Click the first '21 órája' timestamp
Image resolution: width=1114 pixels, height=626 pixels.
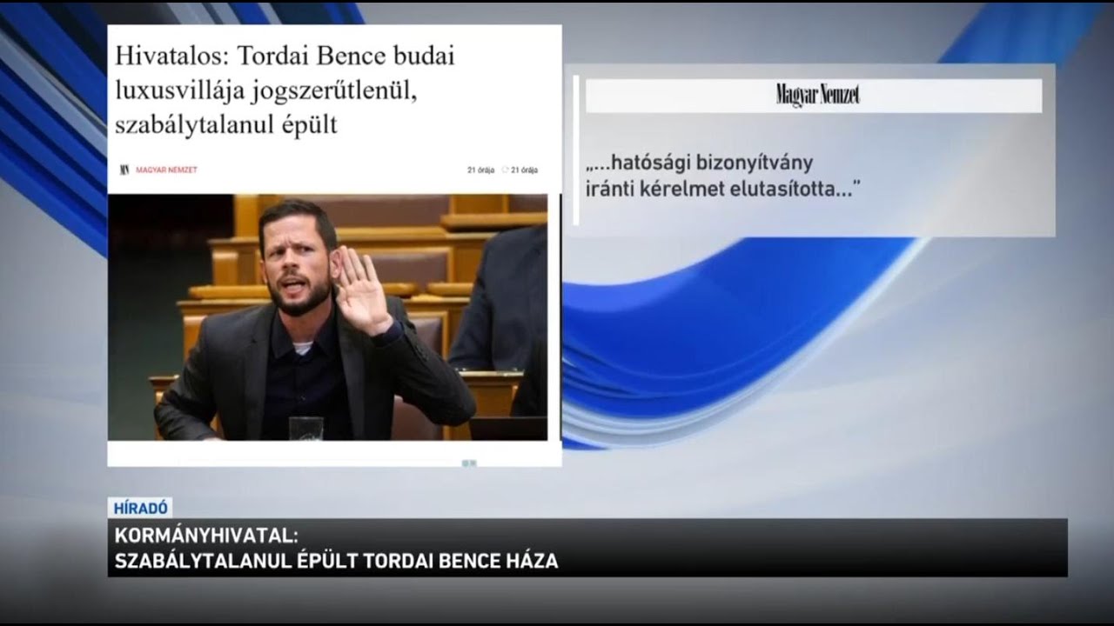point(480,170)
